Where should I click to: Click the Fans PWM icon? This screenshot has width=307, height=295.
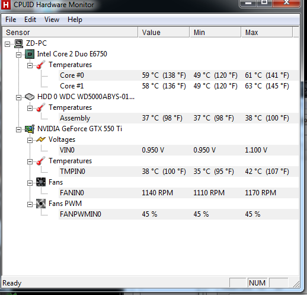pyautogui.click(x=41, y=204)
